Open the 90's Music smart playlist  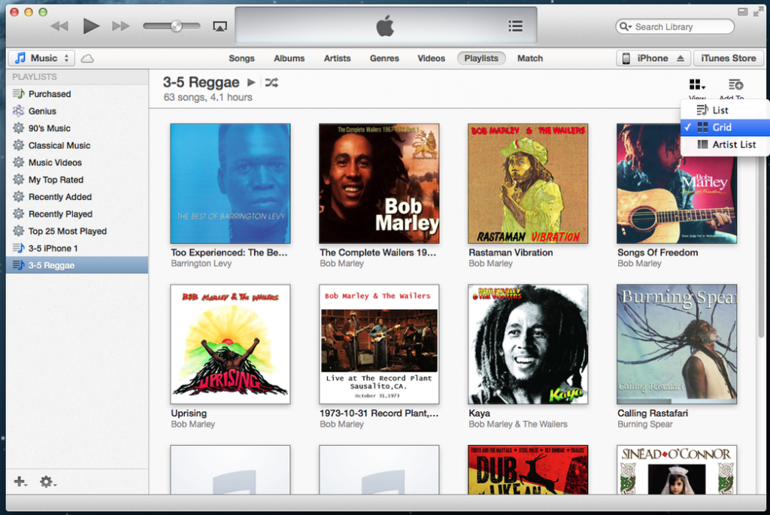coord(77,128)
